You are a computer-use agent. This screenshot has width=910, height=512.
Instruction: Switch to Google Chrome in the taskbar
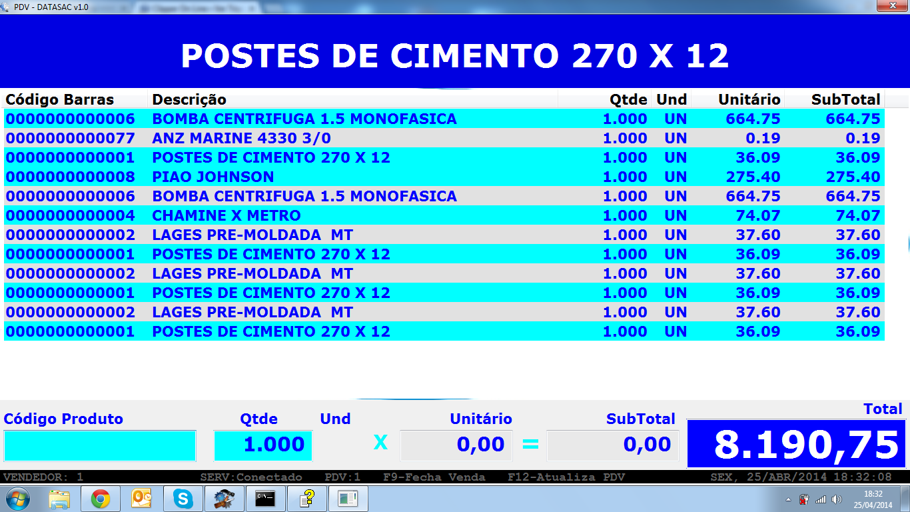tap(101, 499)
